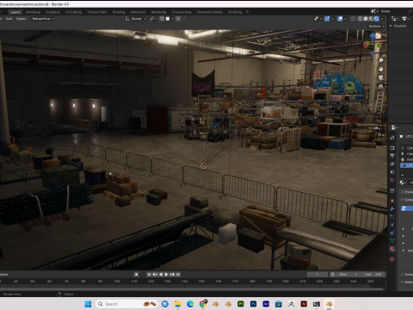Click the green Y axis on navigation gizmo
This screenshot has height=310, width=413.
379,46
